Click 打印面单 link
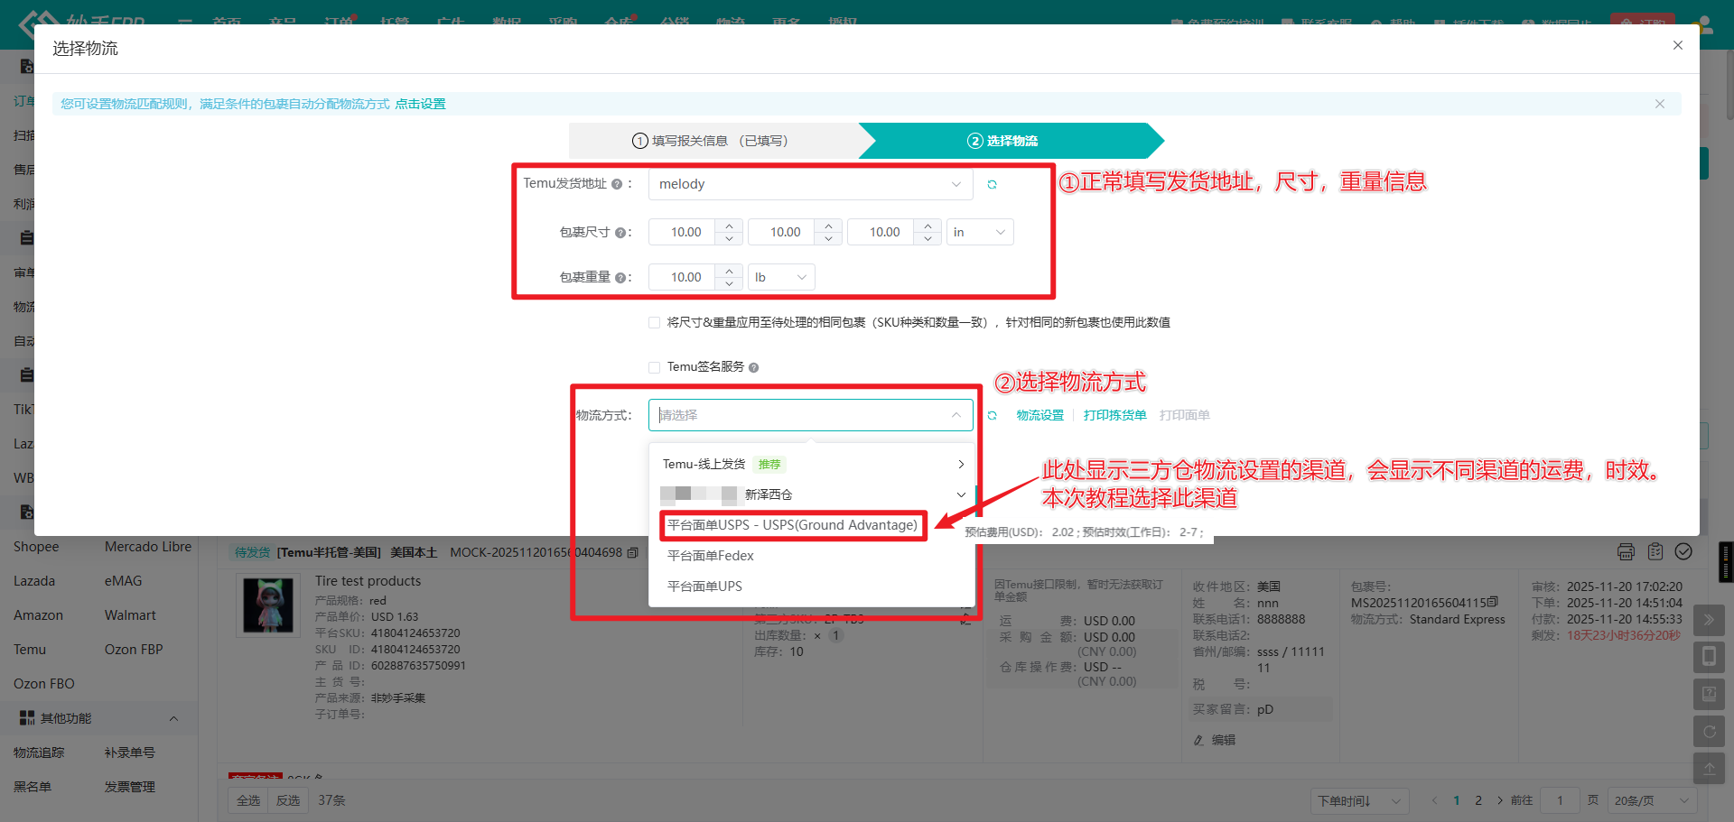Image resolution: width=1734 pixels, height=822 pixels. point(1185,415)
